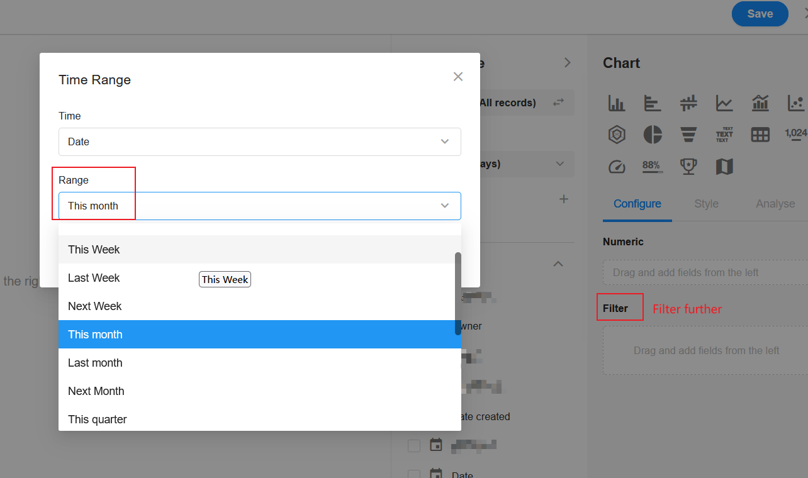
Task: Select the radar chart icon
Action: (x=617, y=135)
